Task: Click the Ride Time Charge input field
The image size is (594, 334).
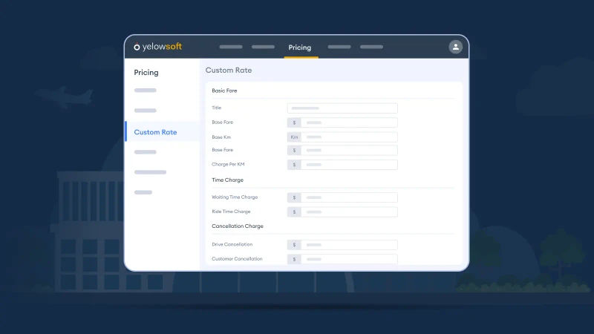Action: tap(348, 212)
